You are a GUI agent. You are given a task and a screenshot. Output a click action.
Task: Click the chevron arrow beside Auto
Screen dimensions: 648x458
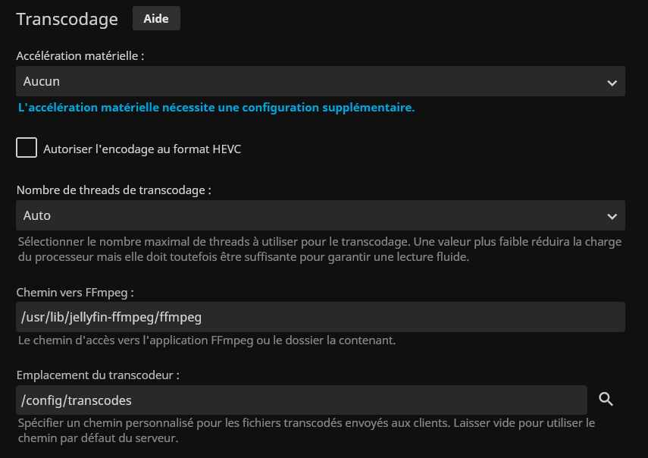tap(612, 217)
